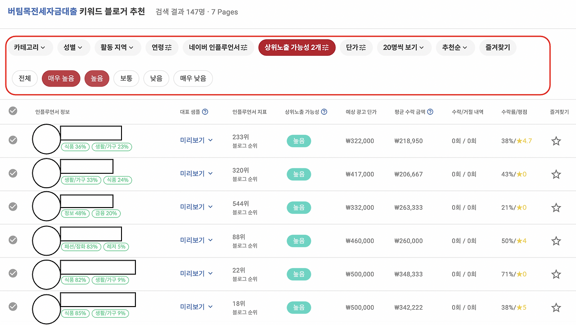576x325 pixels.
Task: Select the 즐겨찾기 chip in the filter bar
Action: [x=497, y=47]
